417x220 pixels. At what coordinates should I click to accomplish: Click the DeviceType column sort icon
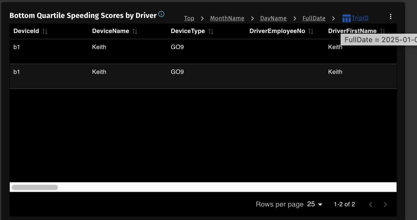pyautogui.click(x=211, y=31)
